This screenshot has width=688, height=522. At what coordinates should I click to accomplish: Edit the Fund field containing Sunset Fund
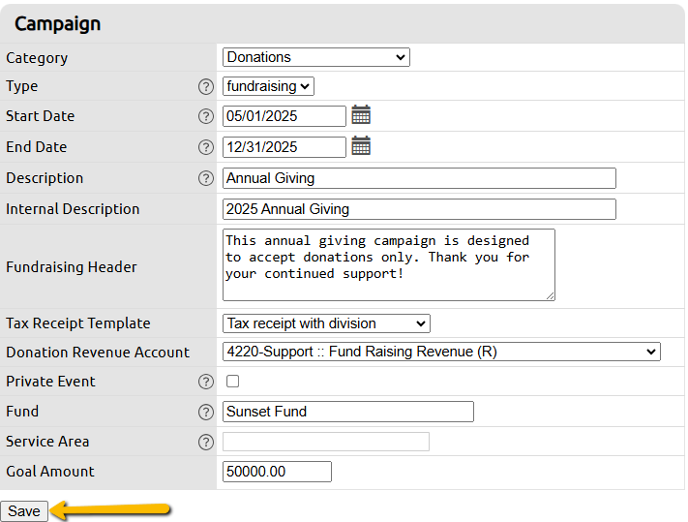[348, 412]
